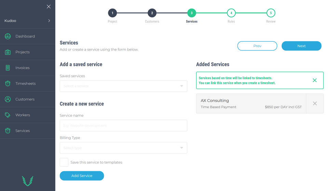
Task: Click the Workers tag icon
Action: tap(8, 115)
